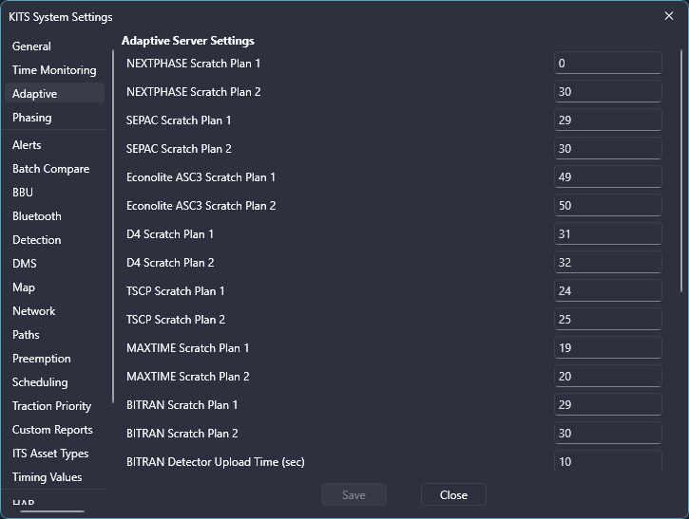689x519 pixels.
Task: Click the Econolite ASC3 Scratch Plan 2 label
Action: pyautogui.click(x=201, y=206)
